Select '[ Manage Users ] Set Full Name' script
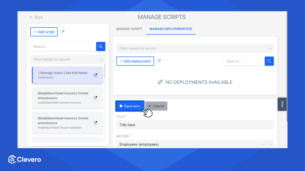The width and height of the screenshot is (305, 171). 67,75
